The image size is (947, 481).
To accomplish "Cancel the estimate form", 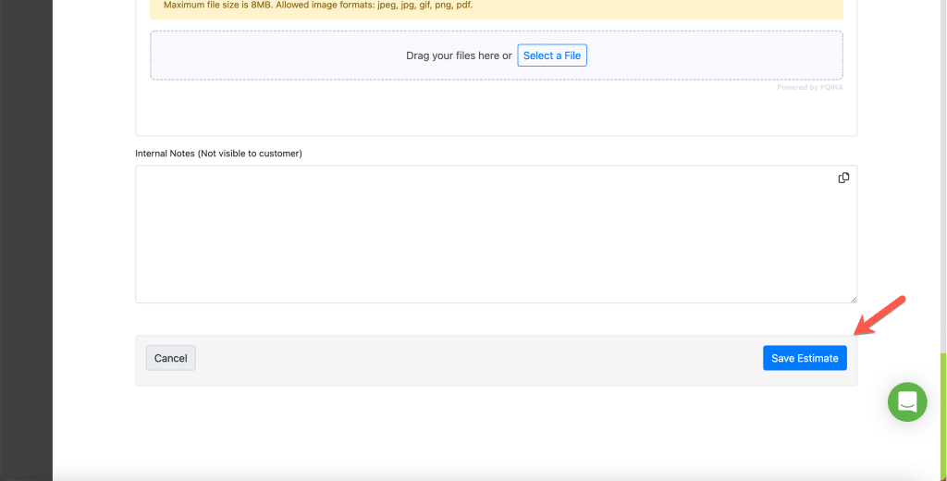I will (170, 358).
